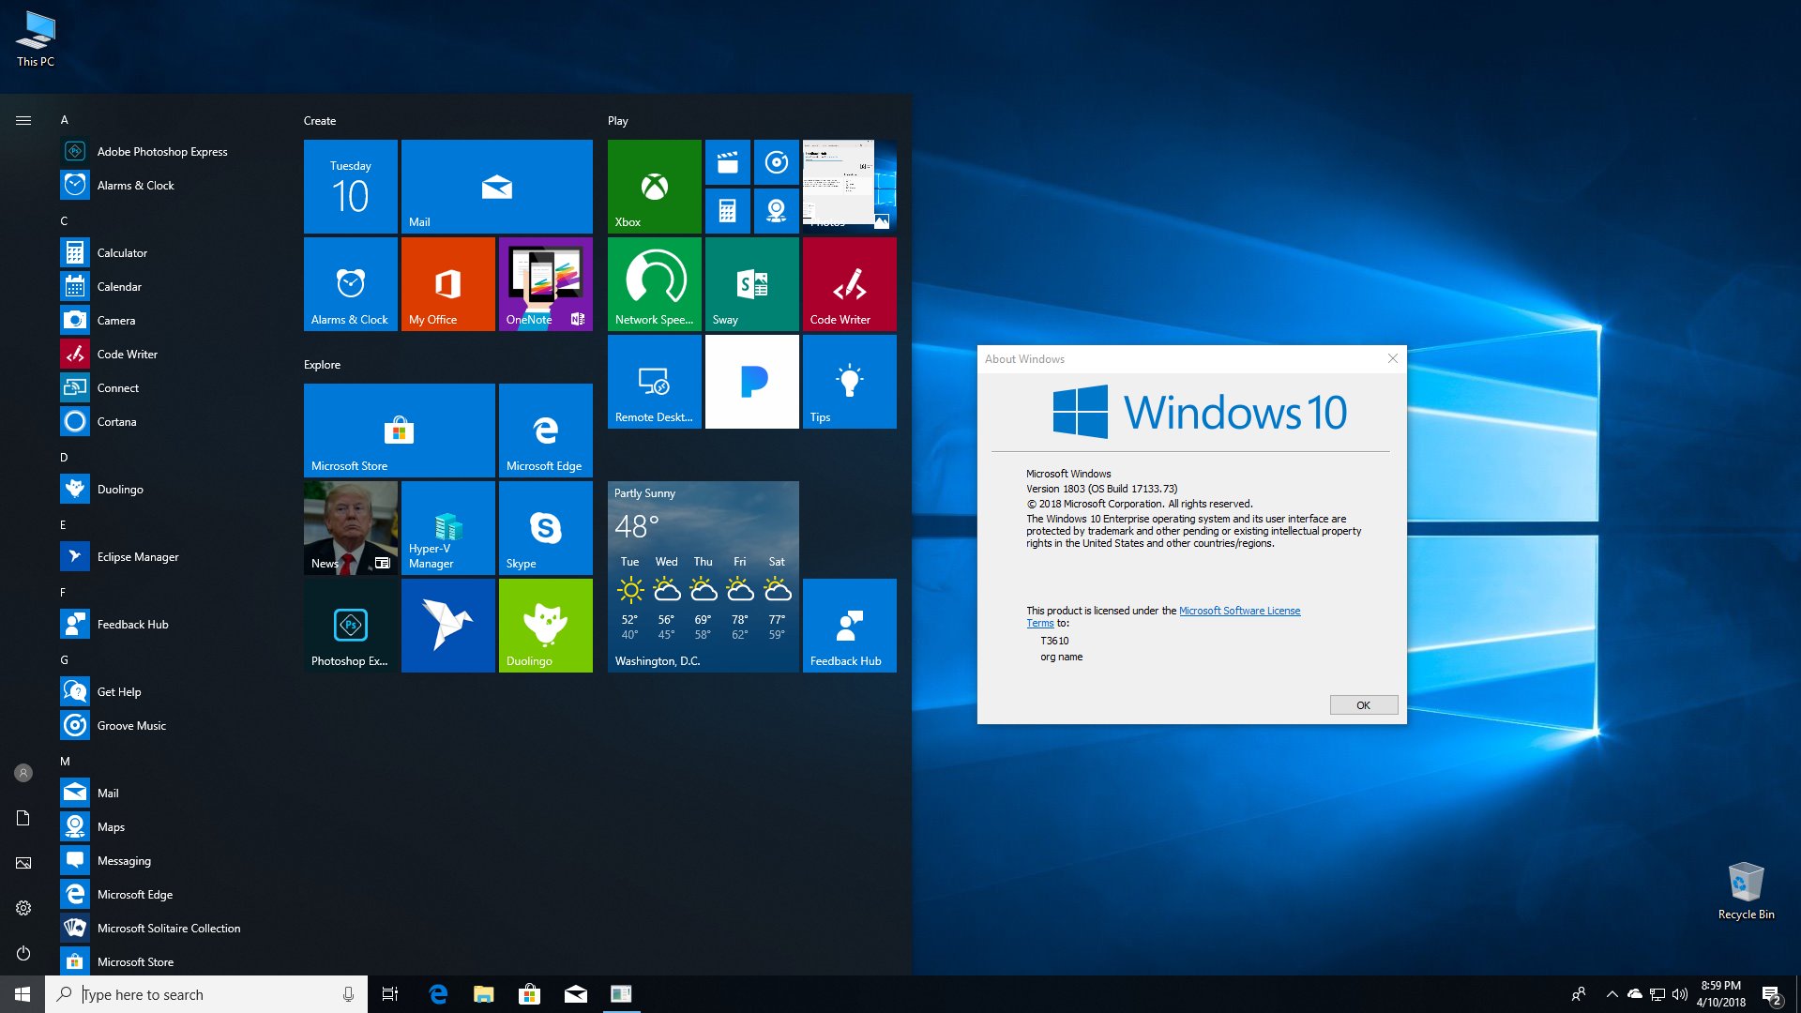Open the Movies & TV small tile
Screen dimensions: 1801x1013
728,162
